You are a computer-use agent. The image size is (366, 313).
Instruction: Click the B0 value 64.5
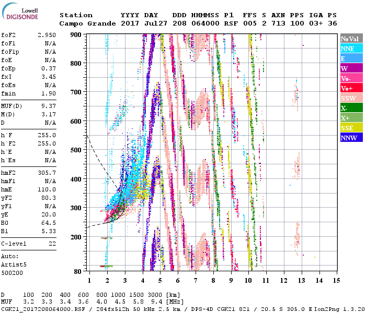49,223
